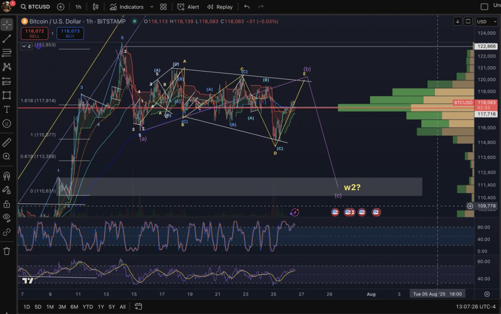
Task: Open the emoji and icons tool
Action: (7, 124)
